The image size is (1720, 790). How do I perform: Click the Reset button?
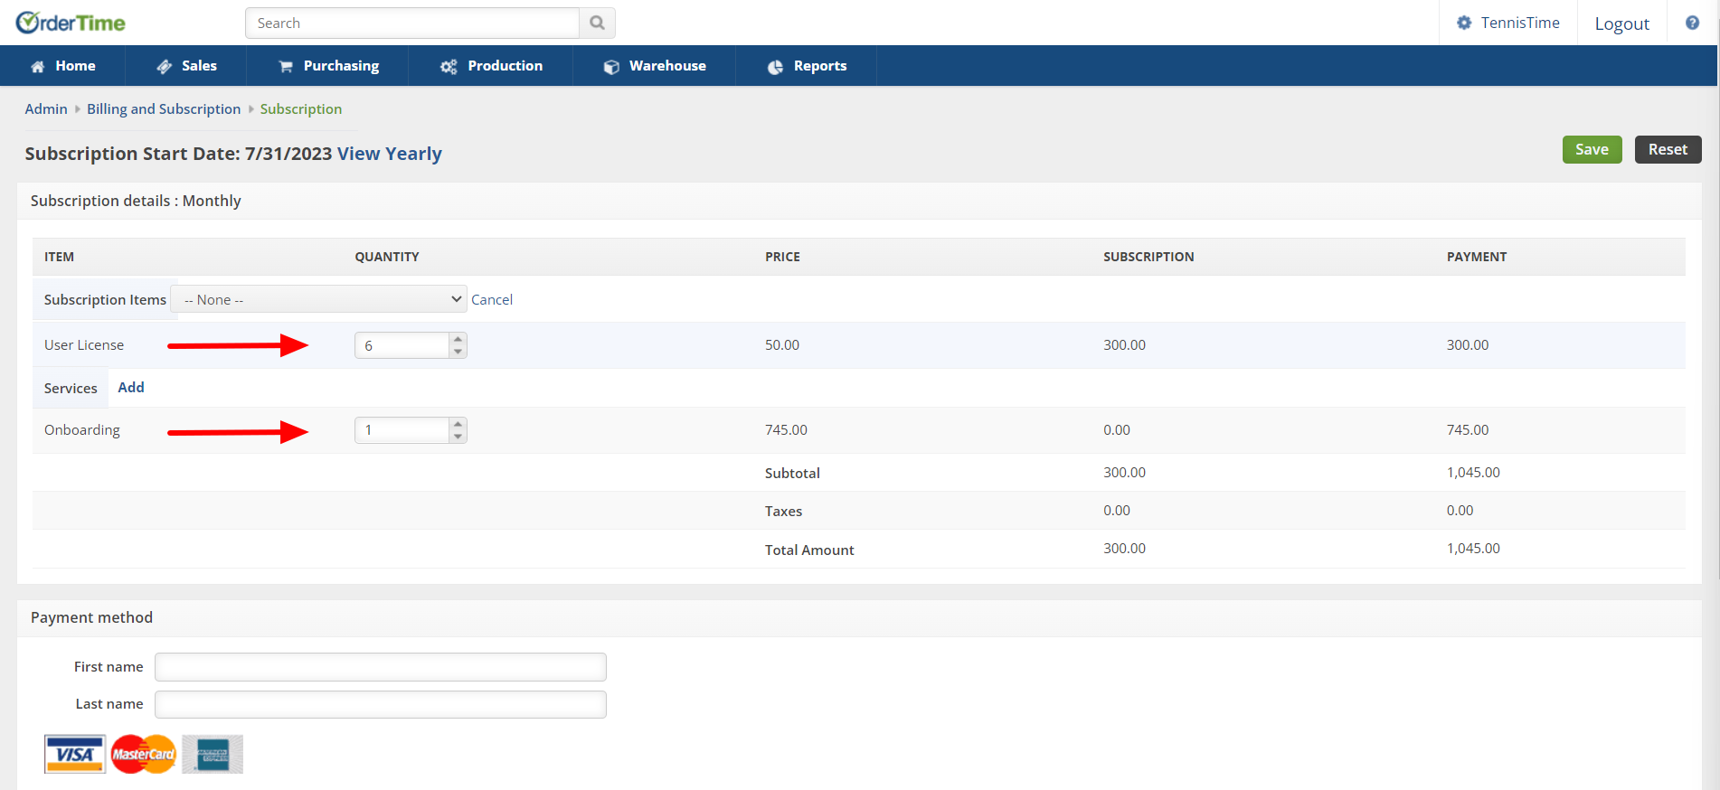click(1668, 149)
